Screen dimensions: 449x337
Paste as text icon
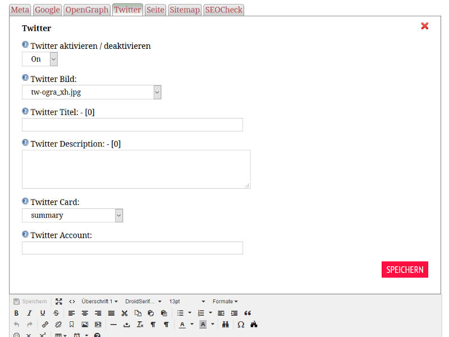point(164,313)
